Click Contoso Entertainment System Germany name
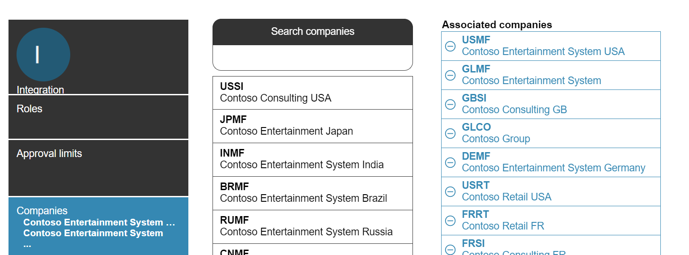689x255 pixels. coord(554,168)
